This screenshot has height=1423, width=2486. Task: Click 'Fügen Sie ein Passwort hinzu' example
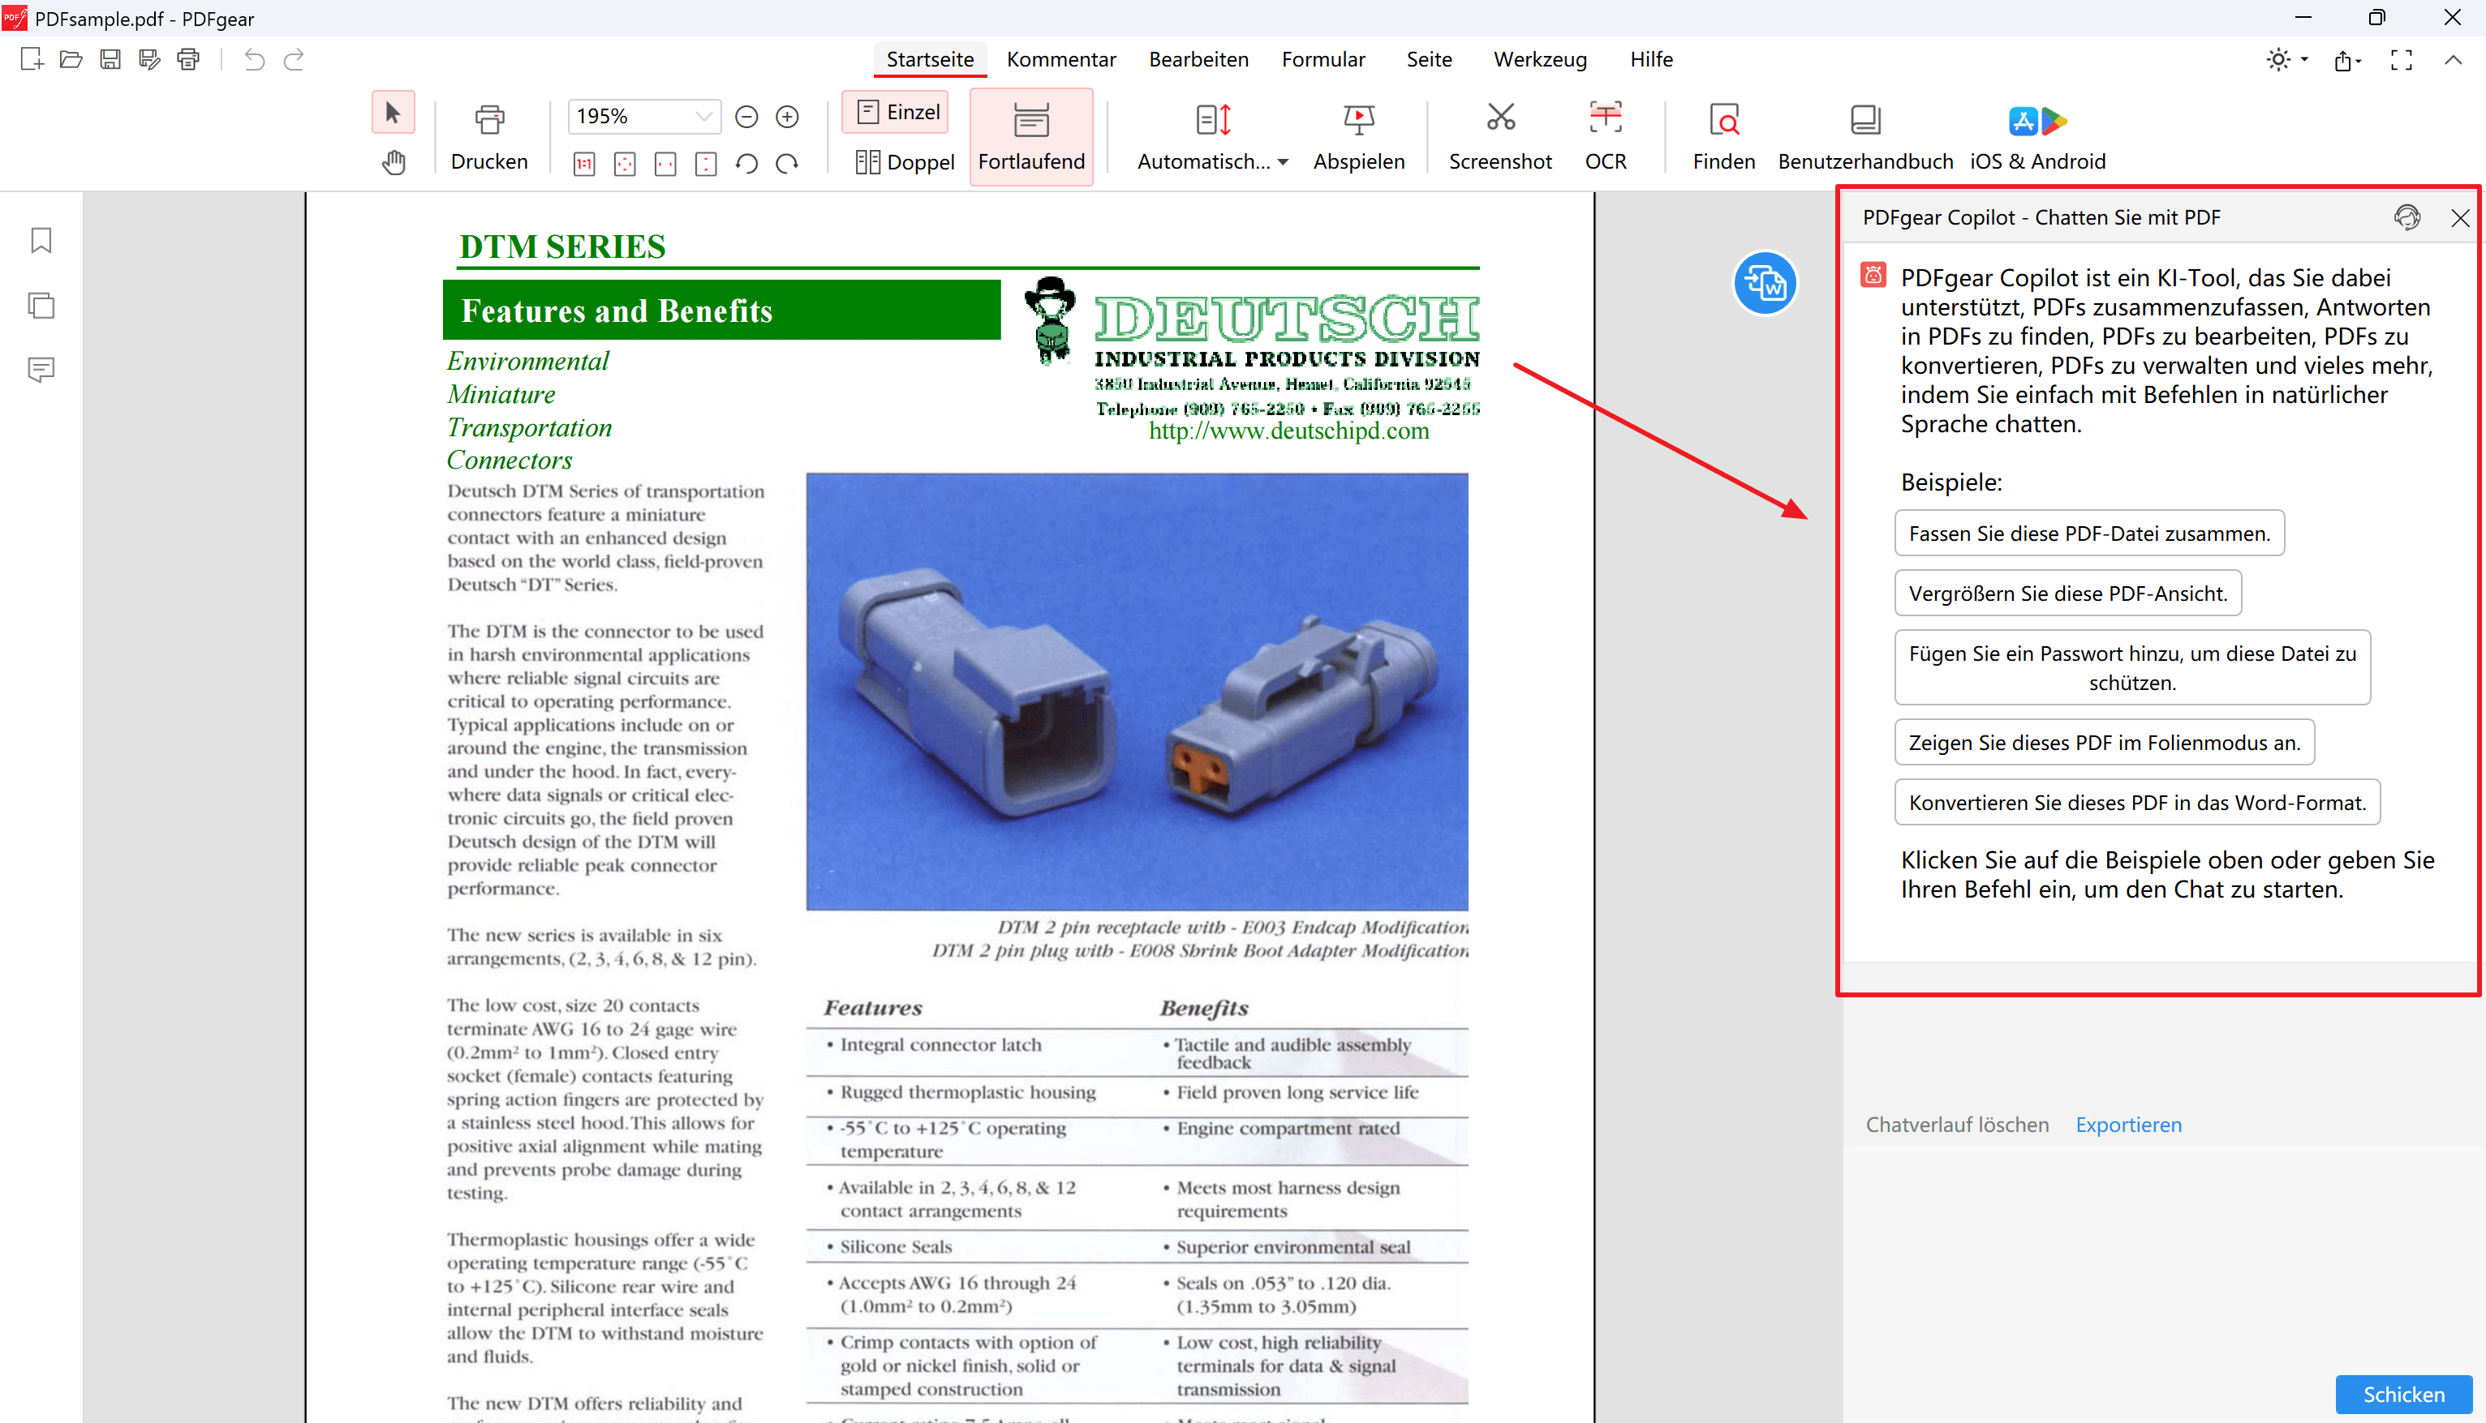click(2132, 667)
